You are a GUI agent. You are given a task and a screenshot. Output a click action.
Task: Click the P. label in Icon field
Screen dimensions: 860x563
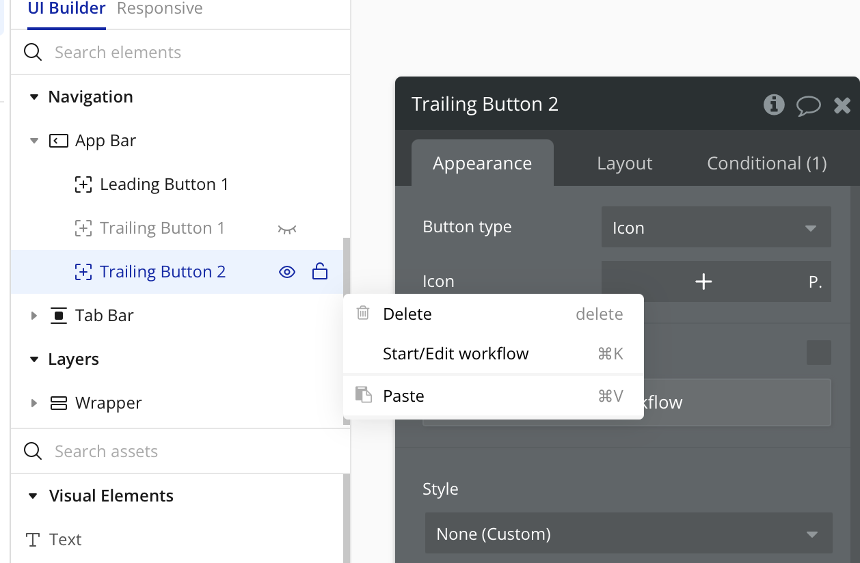pyautogui.click(x=815, y=282)
